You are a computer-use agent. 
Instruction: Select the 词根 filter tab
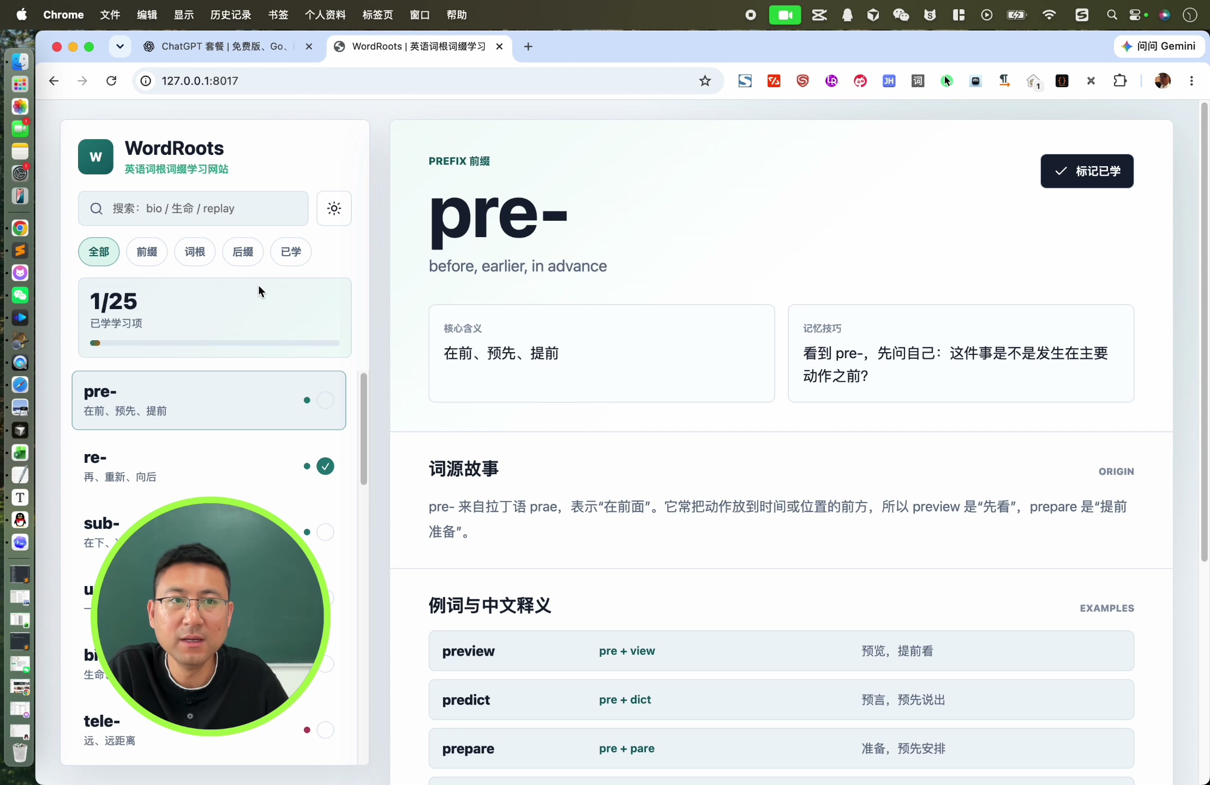tap(195, 252)
